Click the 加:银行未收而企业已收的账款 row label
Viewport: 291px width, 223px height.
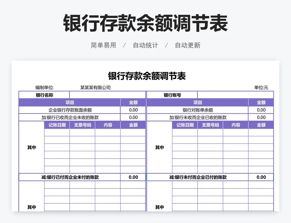click(198, 118)
